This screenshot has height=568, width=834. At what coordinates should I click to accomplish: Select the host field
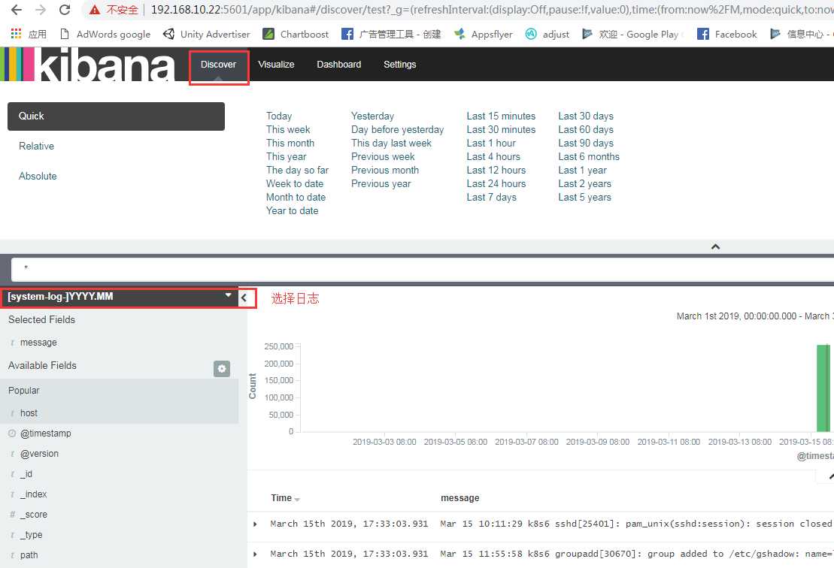[x=29, y=413]
